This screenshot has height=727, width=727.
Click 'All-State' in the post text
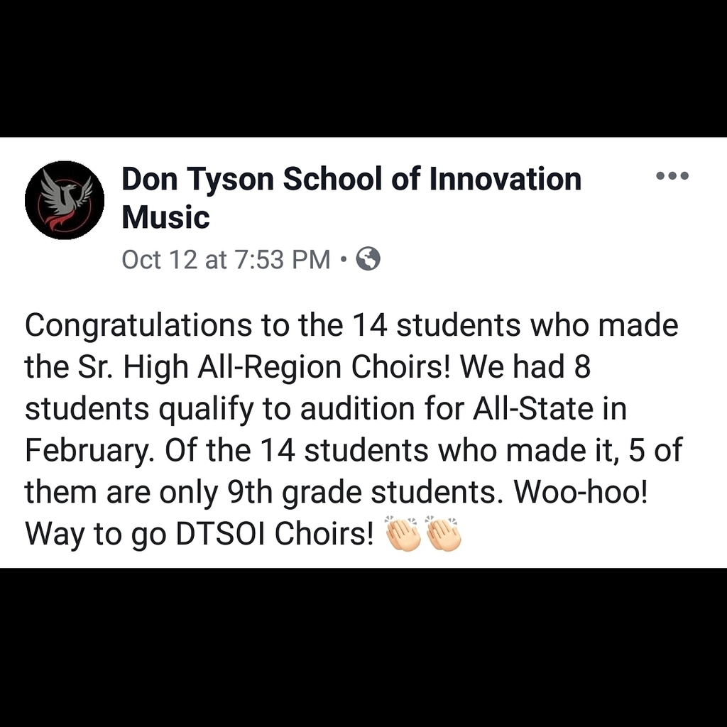[532, 408]
